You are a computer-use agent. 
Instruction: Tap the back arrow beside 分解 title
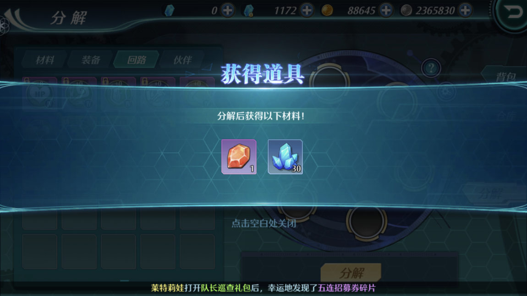point(15,18)
